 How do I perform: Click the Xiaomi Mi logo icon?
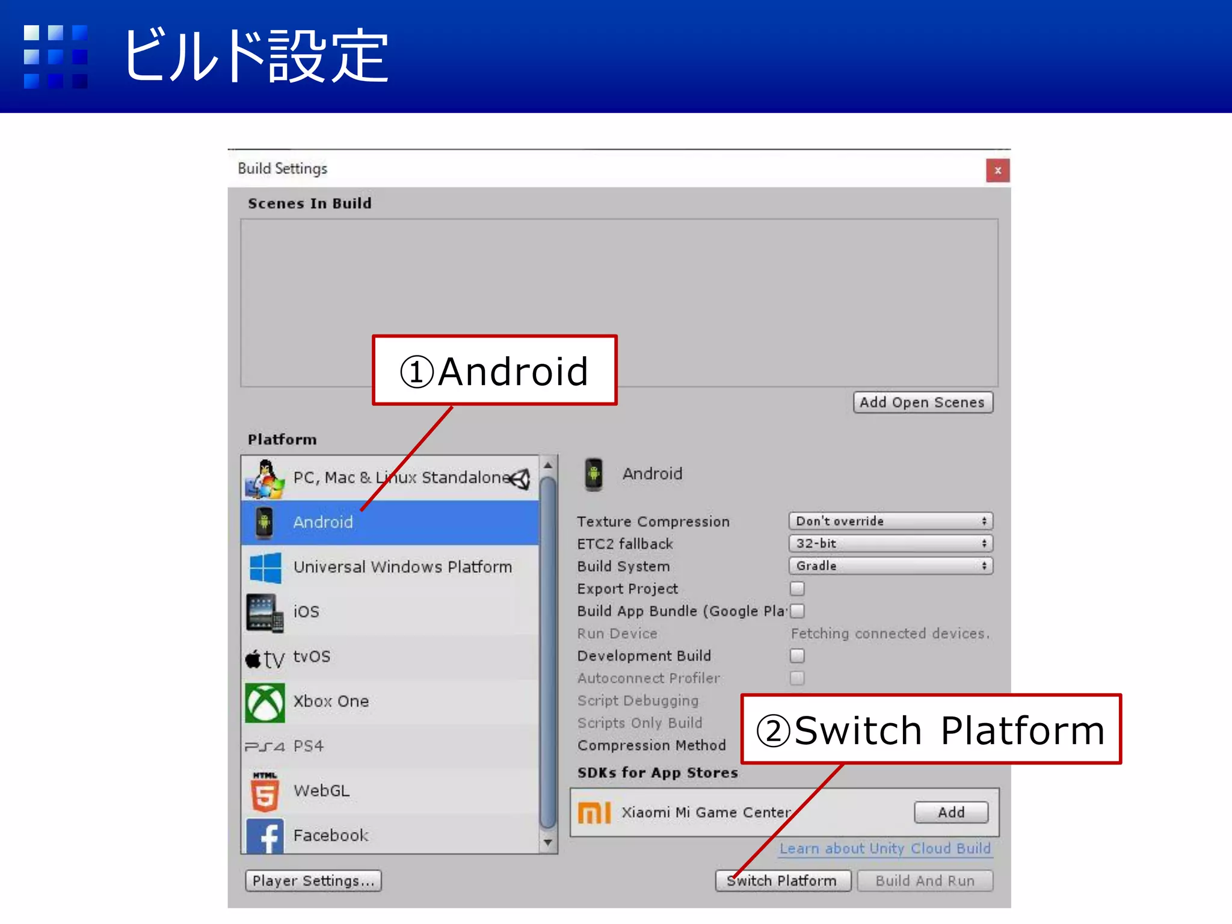click(x=594, y=813)
